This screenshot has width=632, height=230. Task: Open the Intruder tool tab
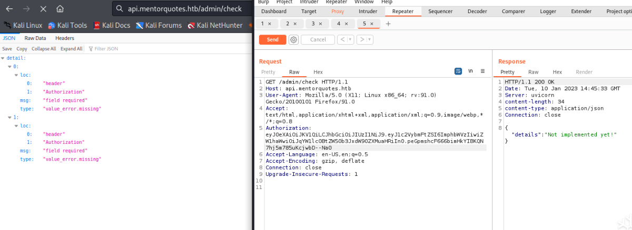coord(368,11)
